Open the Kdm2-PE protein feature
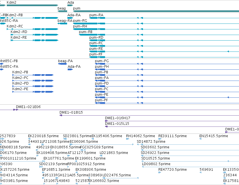The image size is (239, 185). (20, 89)
